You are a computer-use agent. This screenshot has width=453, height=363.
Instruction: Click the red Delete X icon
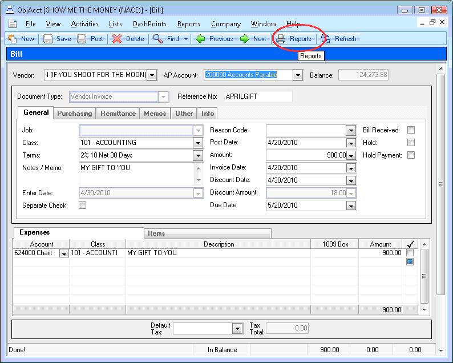[x=116, y=39]
